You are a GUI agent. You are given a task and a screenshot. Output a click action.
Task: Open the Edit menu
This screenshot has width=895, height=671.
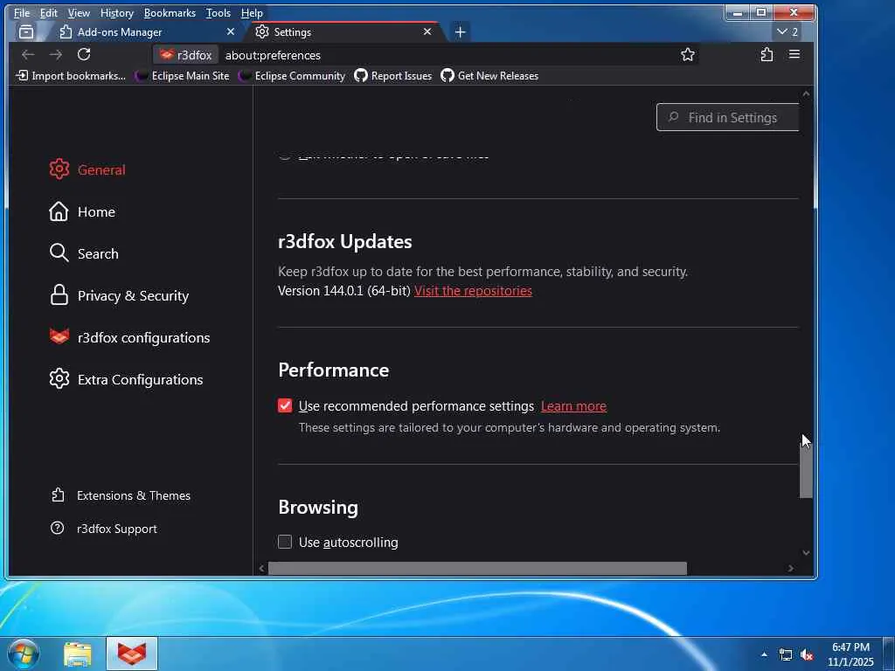(x=49, y=12)
